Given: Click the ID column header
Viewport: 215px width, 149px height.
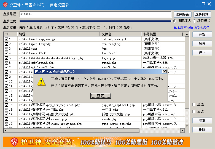Looking at the screenshot, I should point(10,34).
